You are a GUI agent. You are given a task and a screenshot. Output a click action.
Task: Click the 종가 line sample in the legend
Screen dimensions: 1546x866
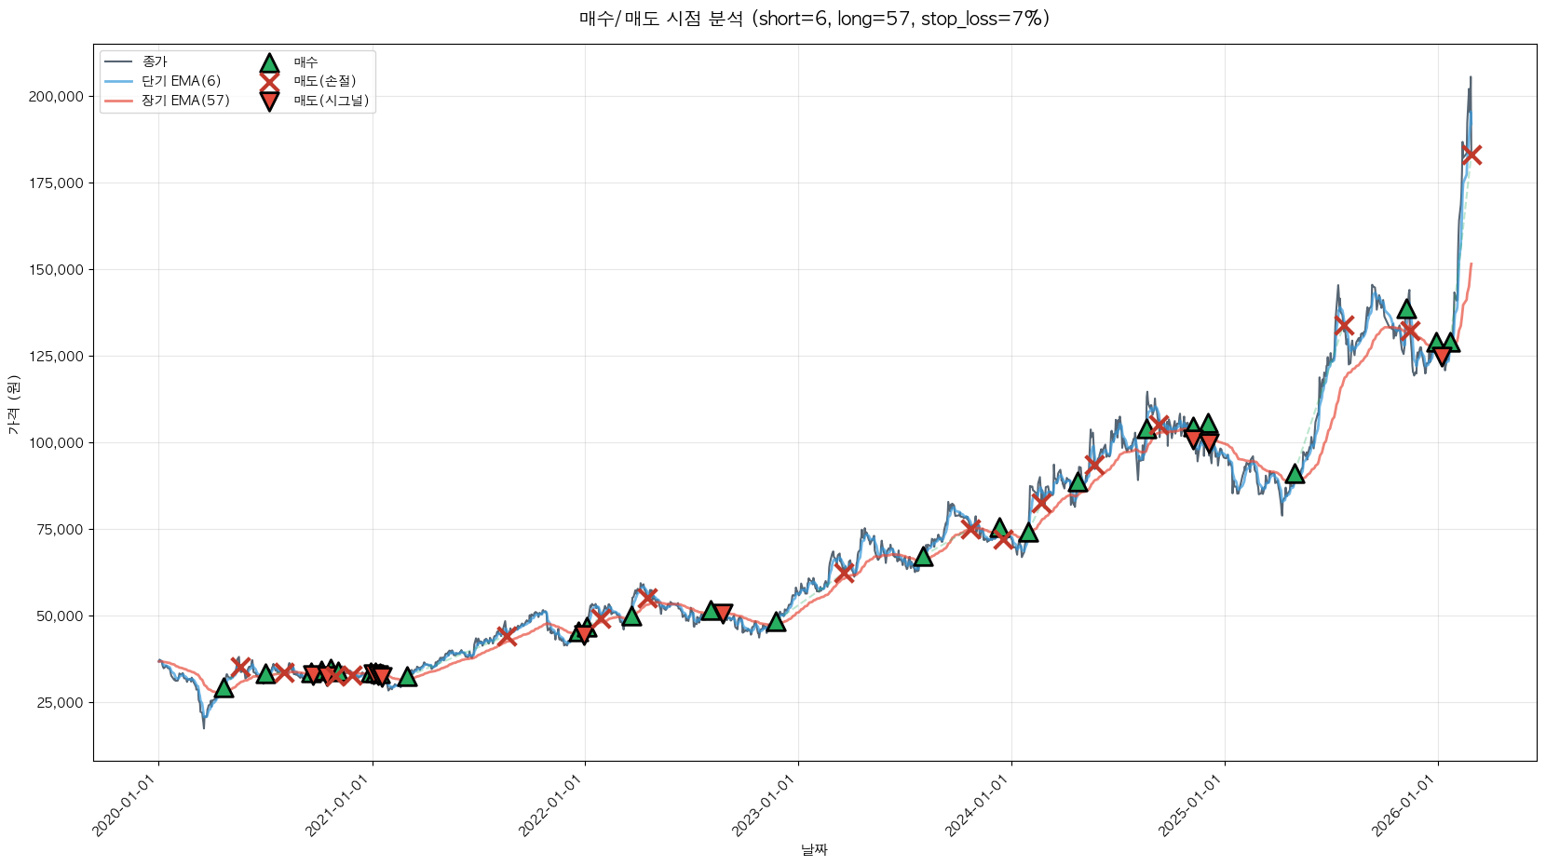pos(119,62)
